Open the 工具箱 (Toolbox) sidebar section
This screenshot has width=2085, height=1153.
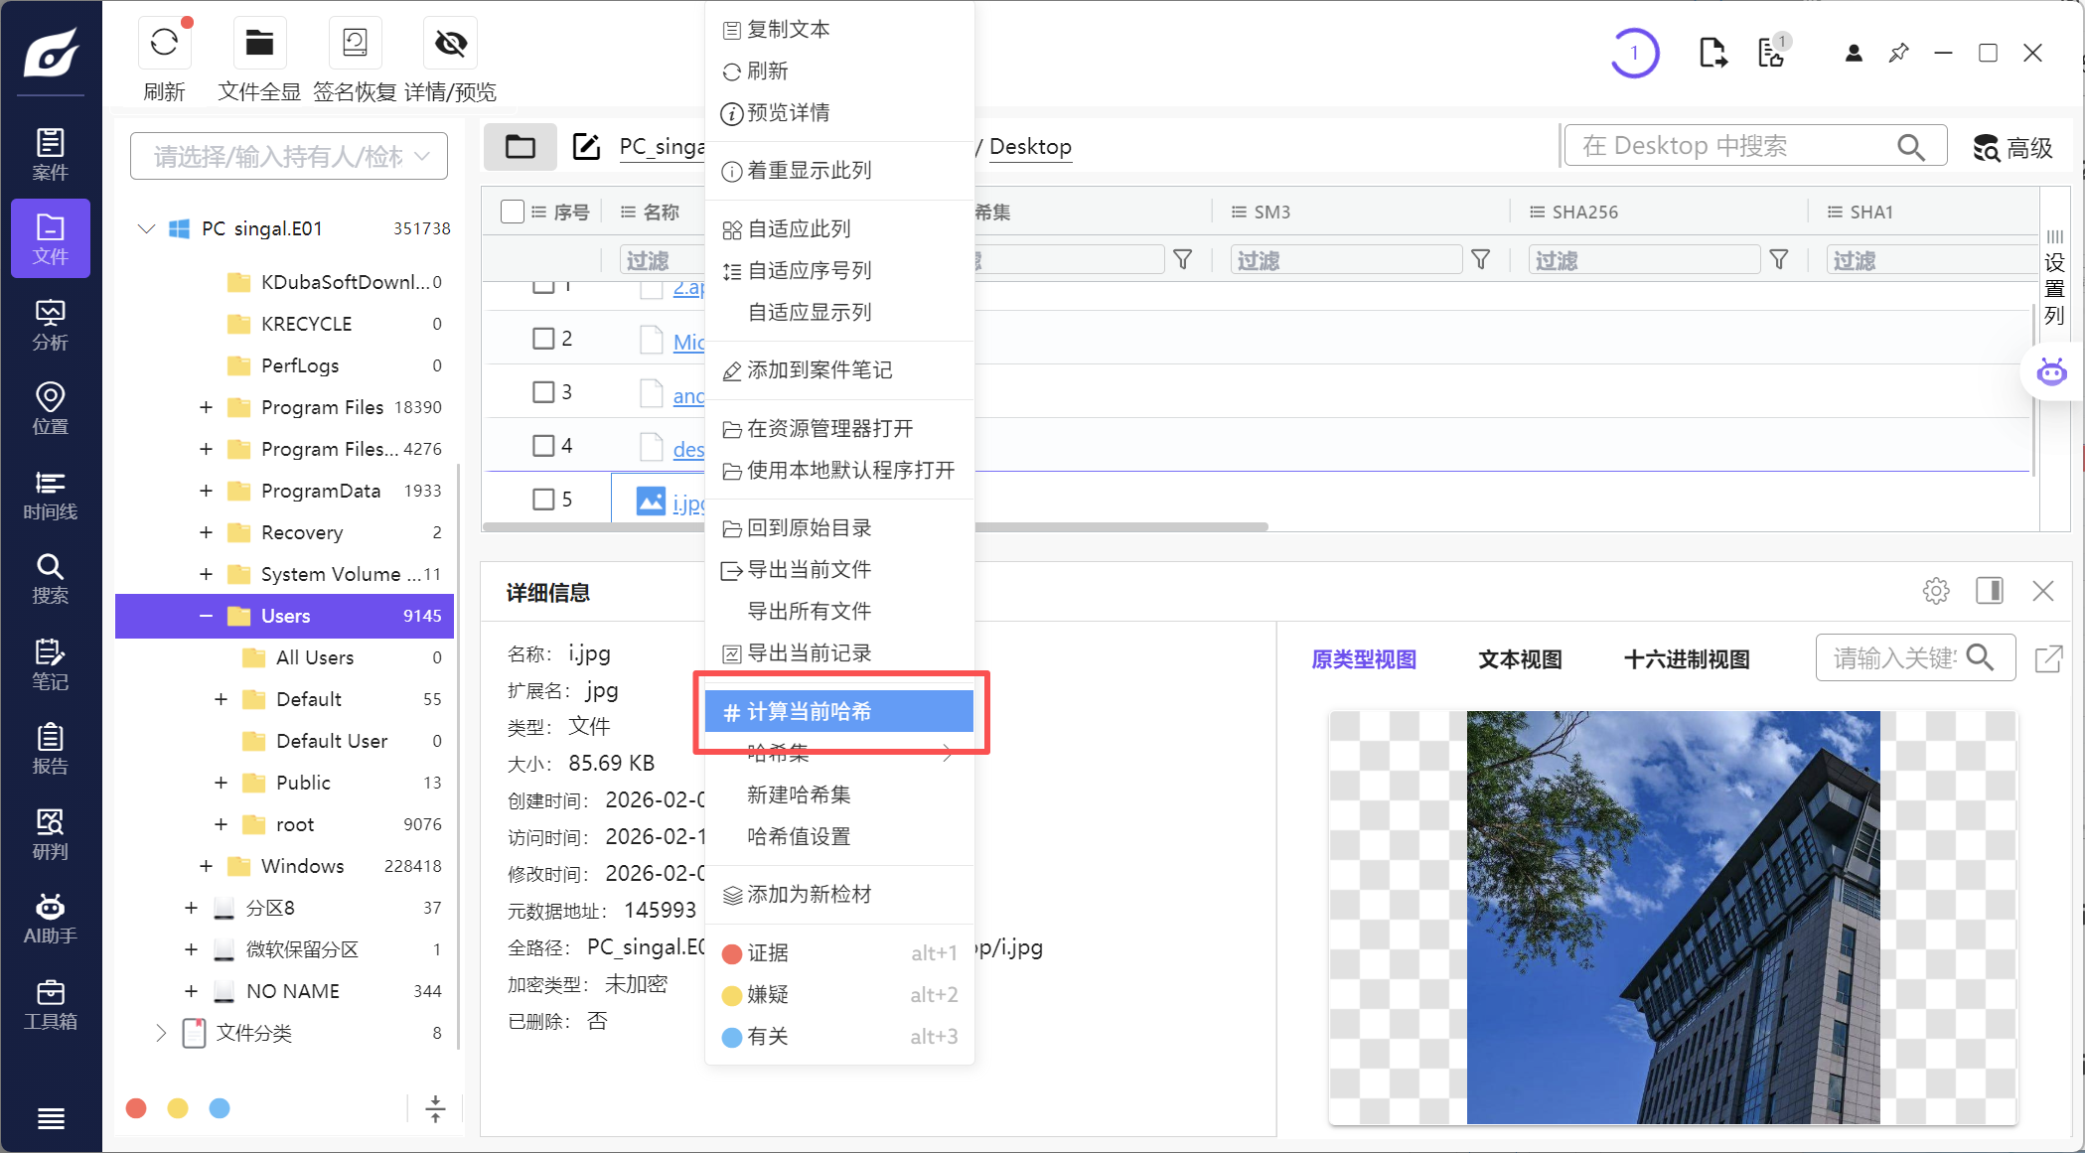(x=50, y=1004)
